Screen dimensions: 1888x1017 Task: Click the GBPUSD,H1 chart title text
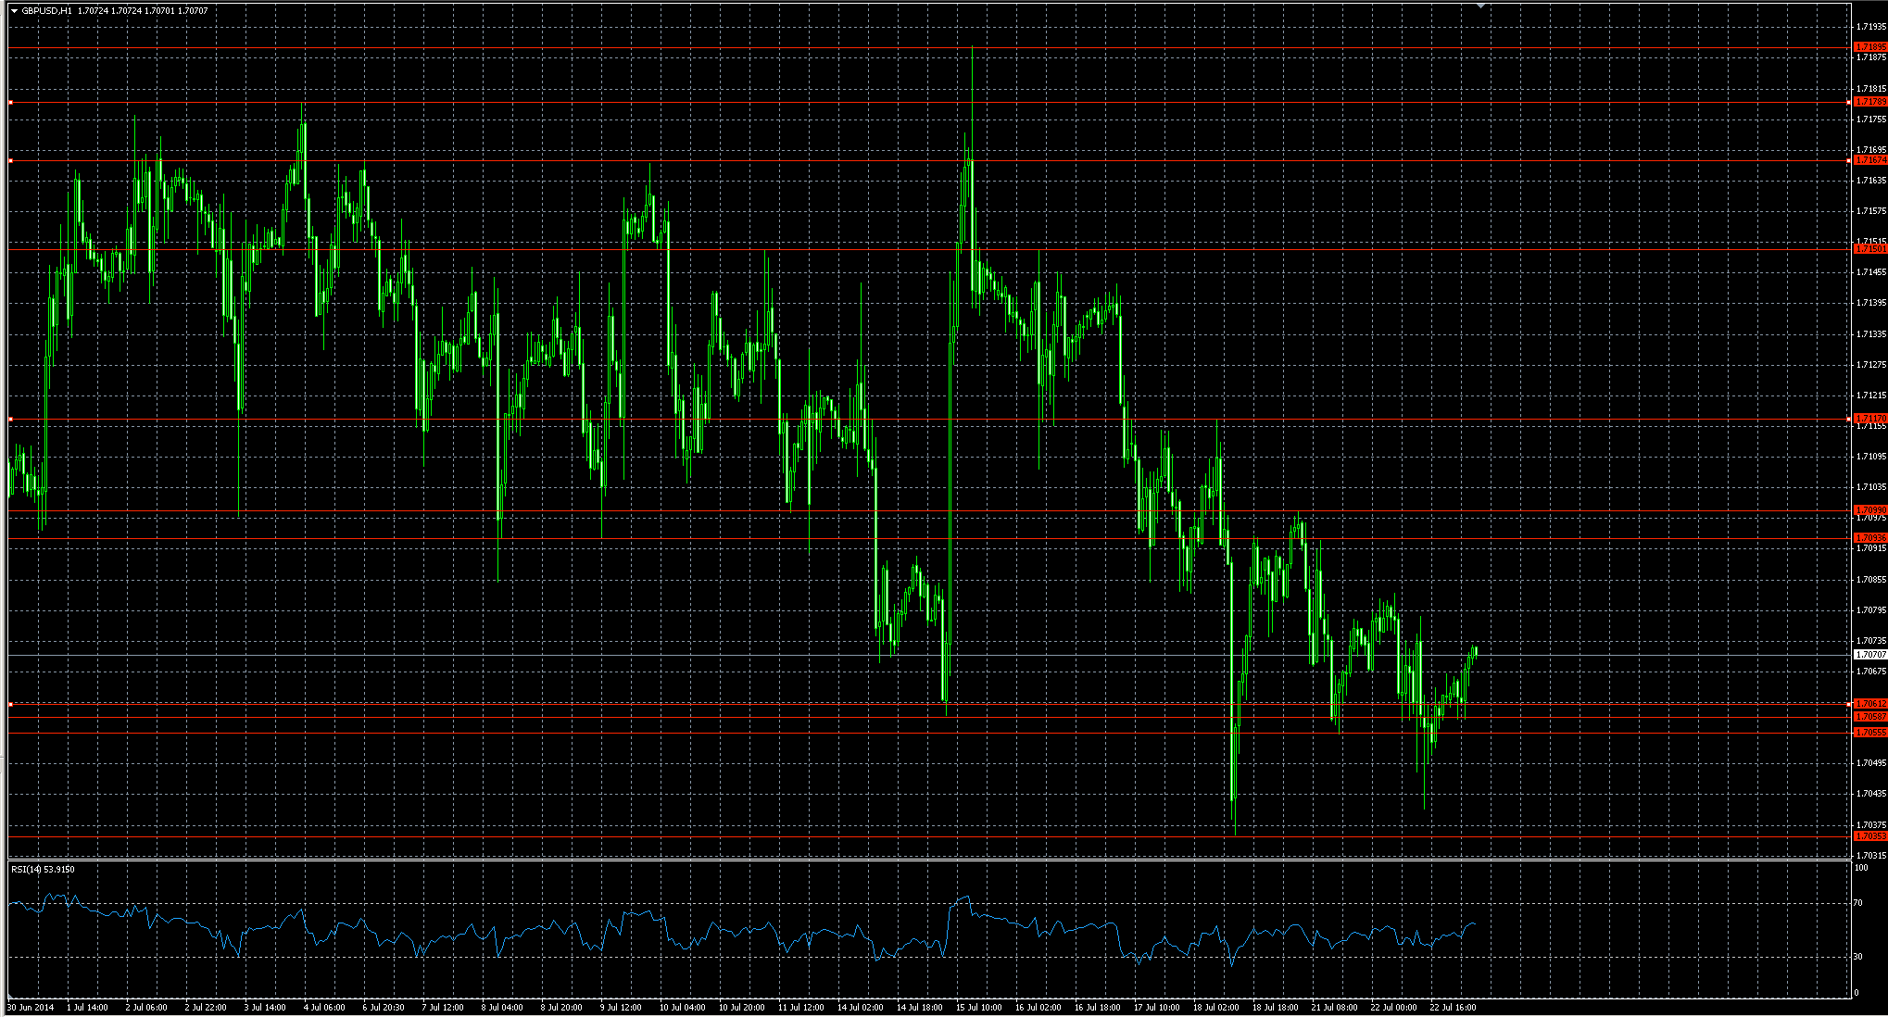point(46,11)
